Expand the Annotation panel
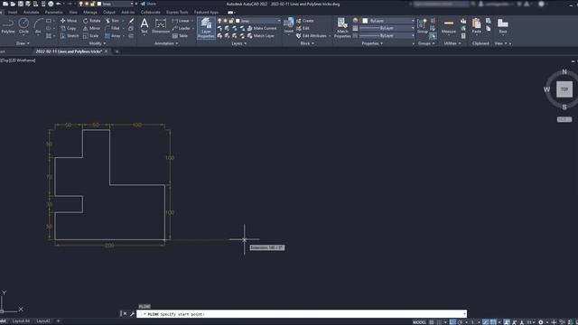 pyautogui.click(x=166, y=43)
